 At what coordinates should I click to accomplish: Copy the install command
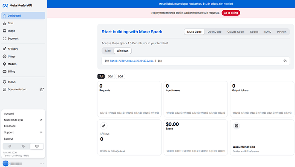[x=285, y=61]
